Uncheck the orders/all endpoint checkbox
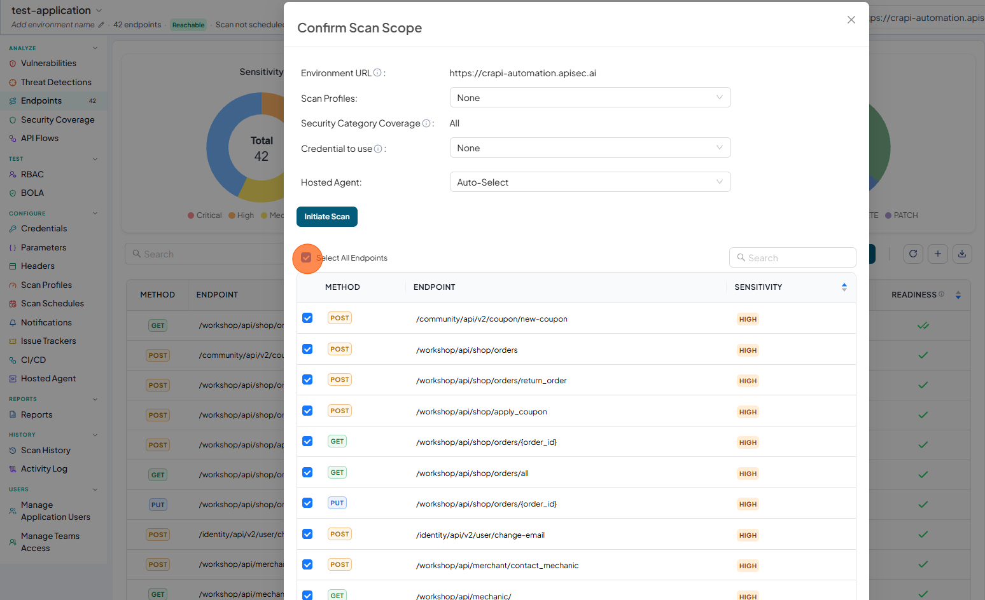The width and height of the screenshot is (985, 600). [x=307, y=472]
